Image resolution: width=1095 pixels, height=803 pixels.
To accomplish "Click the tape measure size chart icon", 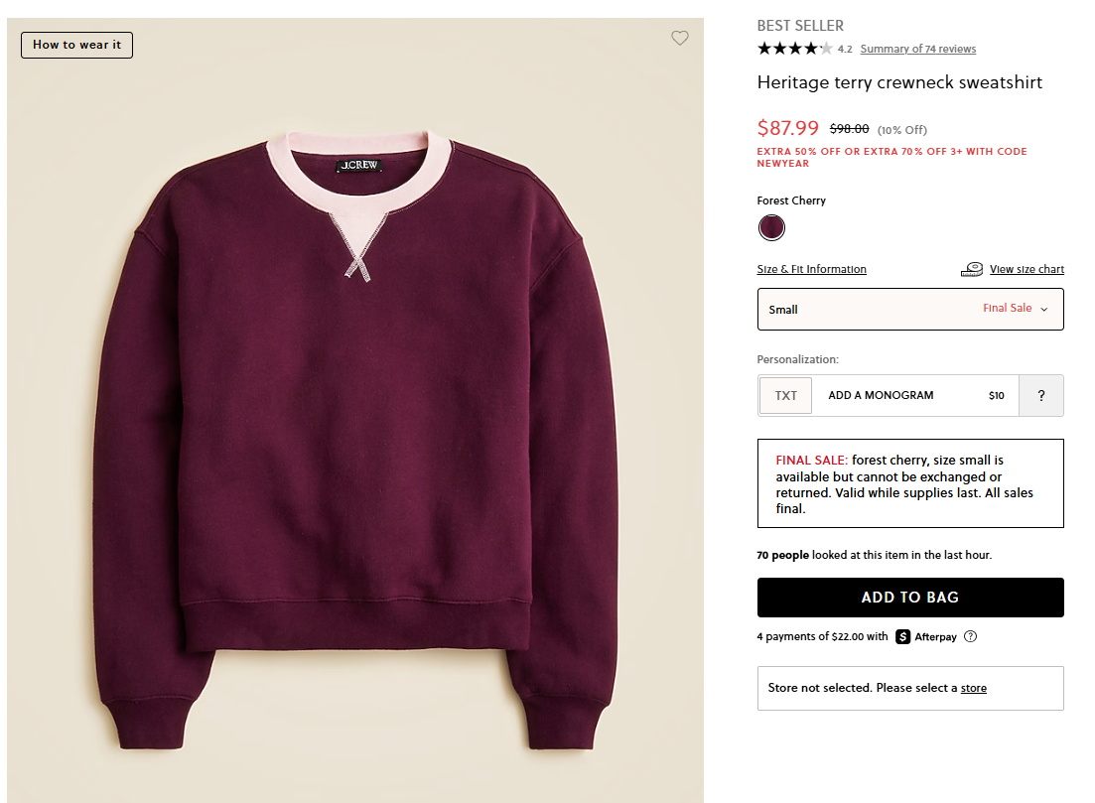I will [x=972, y=269].
